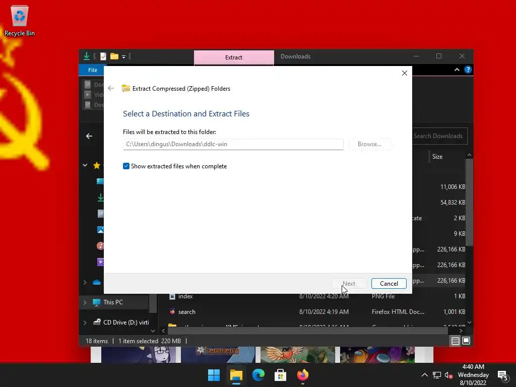This screenshot has width=516, height=387.
Task: Click File Explorer on the taskbar
Action: click(236, 375)
